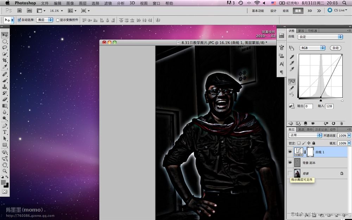
Task: Open layer blend mode dropdown 正常
Action: [x=305, y=135]
